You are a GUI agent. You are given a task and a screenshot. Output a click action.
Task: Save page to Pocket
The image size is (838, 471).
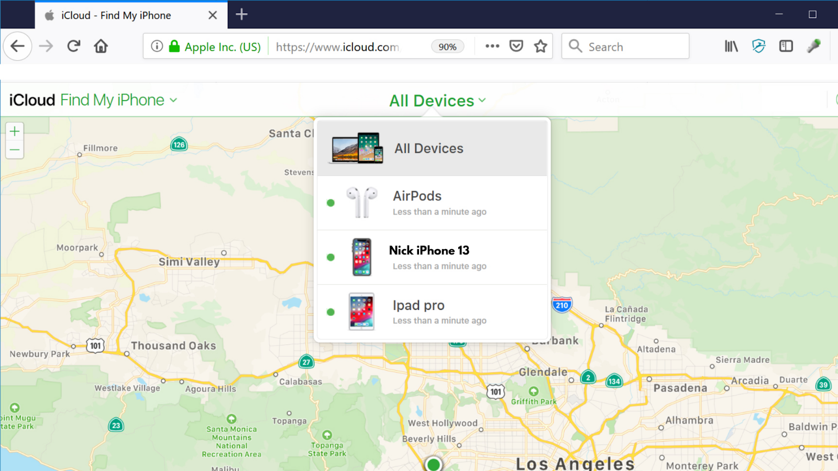[516, 47]
